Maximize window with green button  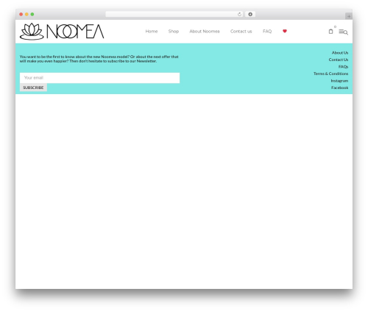coord(32,14)
